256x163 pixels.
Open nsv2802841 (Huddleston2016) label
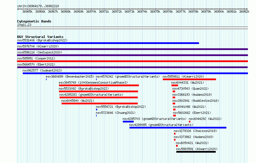point(196,101)
